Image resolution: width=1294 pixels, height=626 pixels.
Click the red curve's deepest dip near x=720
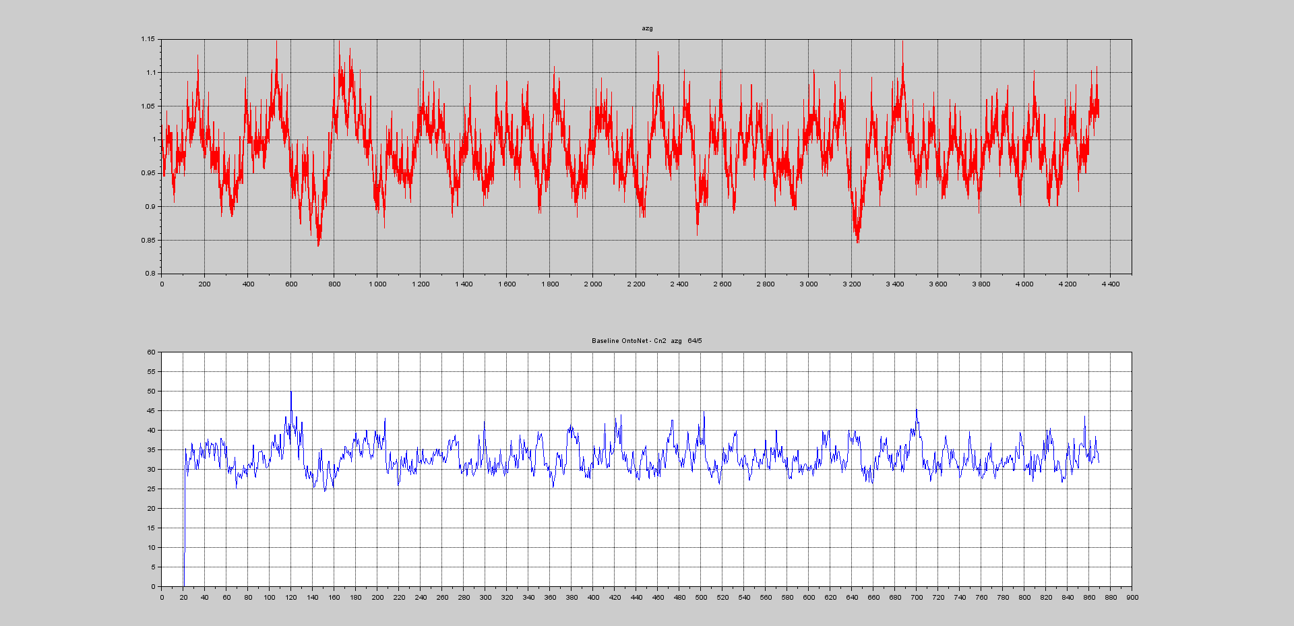[x=318, y=243]
